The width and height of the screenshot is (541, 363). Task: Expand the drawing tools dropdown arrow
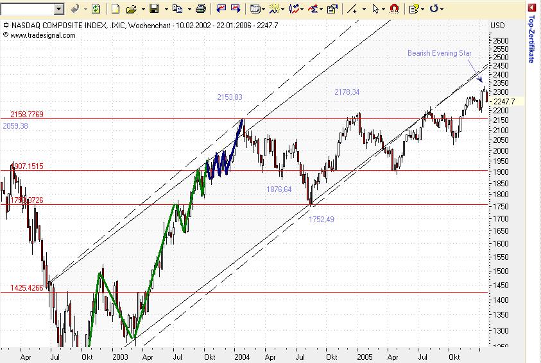(365, 10)
